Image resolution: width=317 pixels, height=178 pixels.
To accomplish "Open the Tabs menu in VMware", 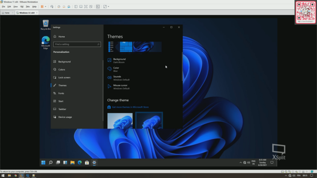I will click(x=28, y=7).
